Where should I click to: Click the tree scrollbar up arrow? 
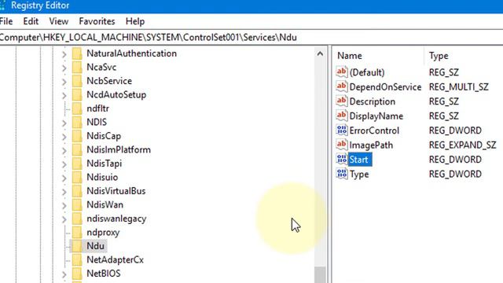pos(320,54)
